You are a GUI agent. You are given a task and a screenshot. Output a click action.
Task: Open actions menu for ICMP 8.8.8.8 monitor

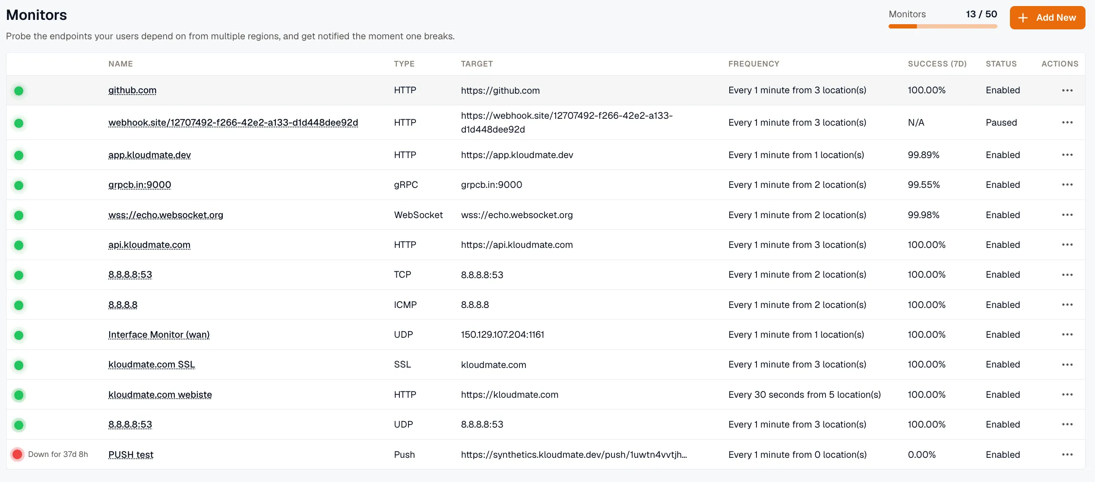(1067, 305)
